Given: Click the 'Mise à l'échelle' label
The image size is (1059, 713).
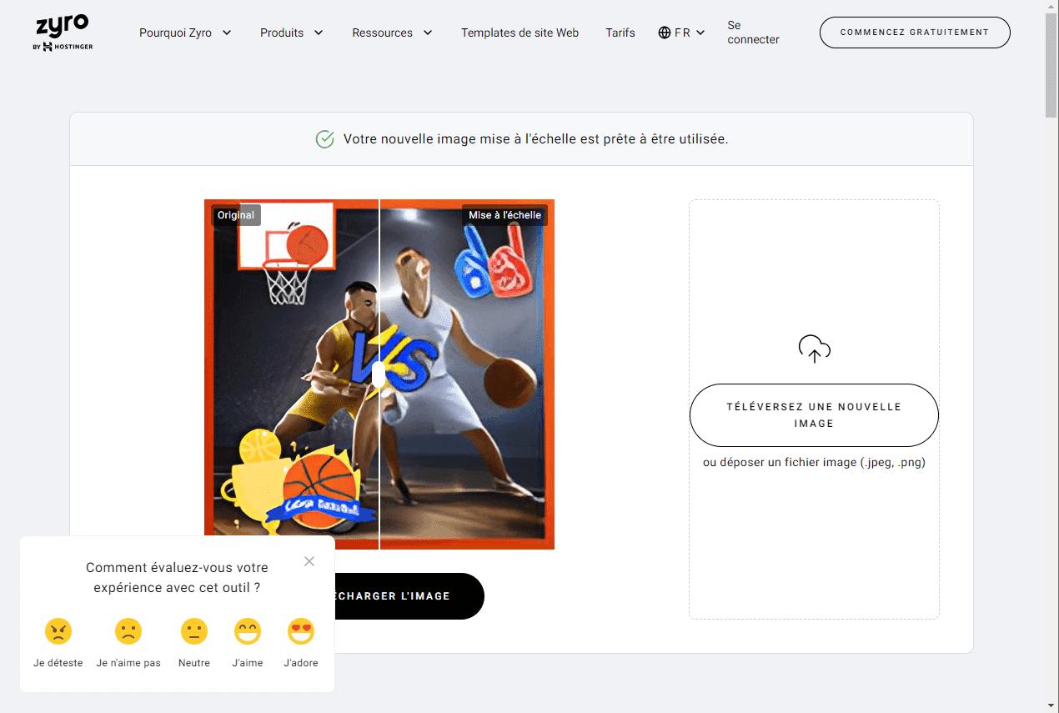Looking at the screenshot, I should 504,215.
